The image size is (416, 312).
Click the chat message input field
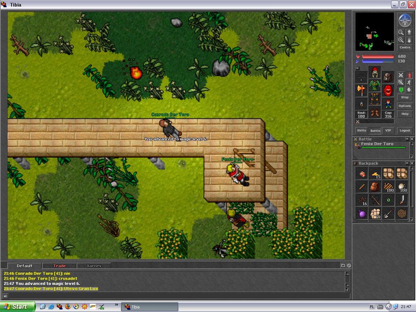tap(179, 296)
